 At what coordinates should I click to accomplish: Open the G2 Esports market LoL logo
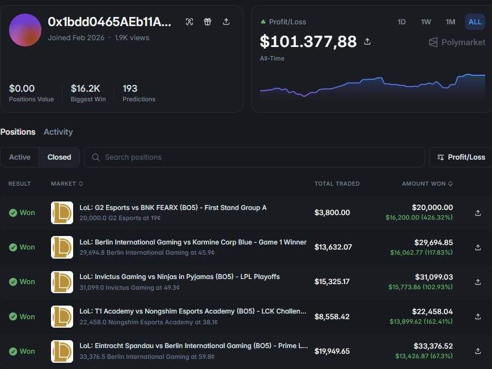62,213
